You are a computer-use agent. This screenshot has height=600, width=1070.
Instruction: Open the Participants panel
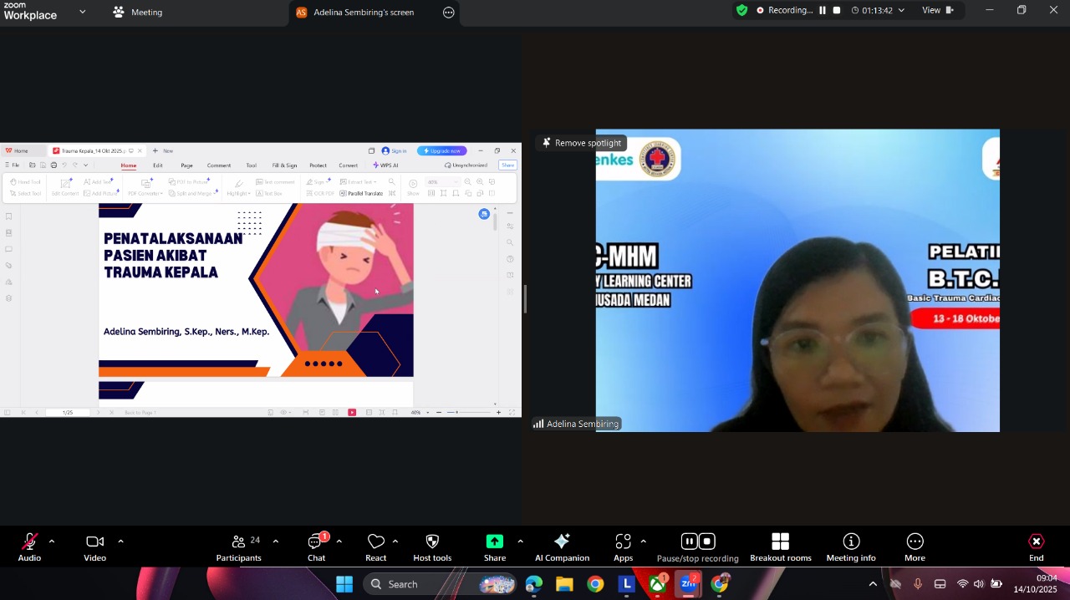238,547
